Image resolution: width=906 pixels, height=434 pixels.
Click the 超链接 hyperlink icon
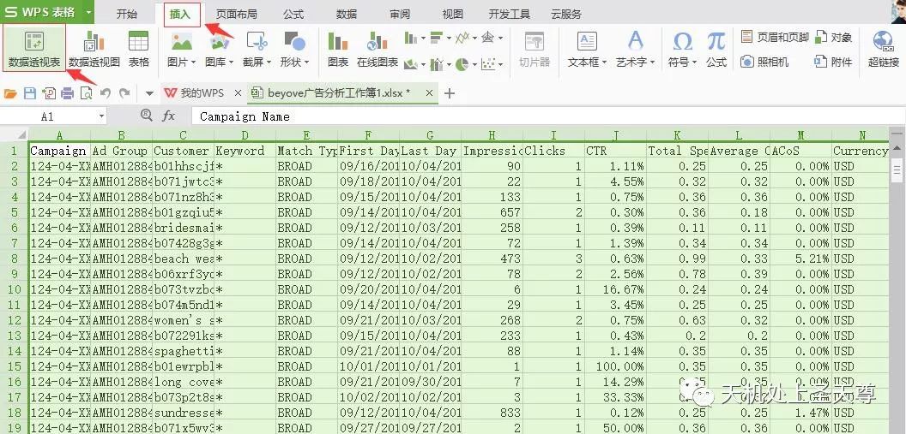[884, 49]
